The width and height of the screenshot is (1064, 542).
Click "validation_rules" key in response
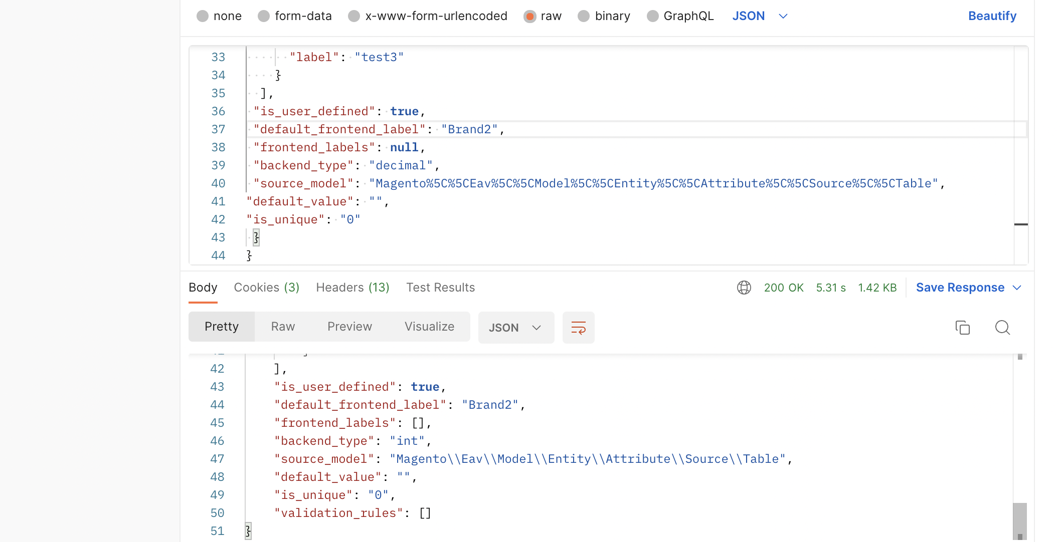coord(338,513)
